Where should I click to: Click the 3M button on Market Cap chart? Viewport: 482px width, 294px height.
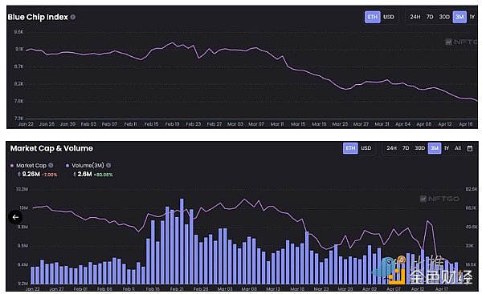pyautogui.click(x=435, y=148)
